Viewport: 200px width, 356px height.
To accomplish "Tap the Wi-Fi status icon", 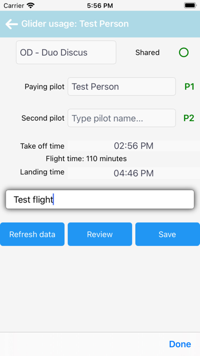I will 30,5.
